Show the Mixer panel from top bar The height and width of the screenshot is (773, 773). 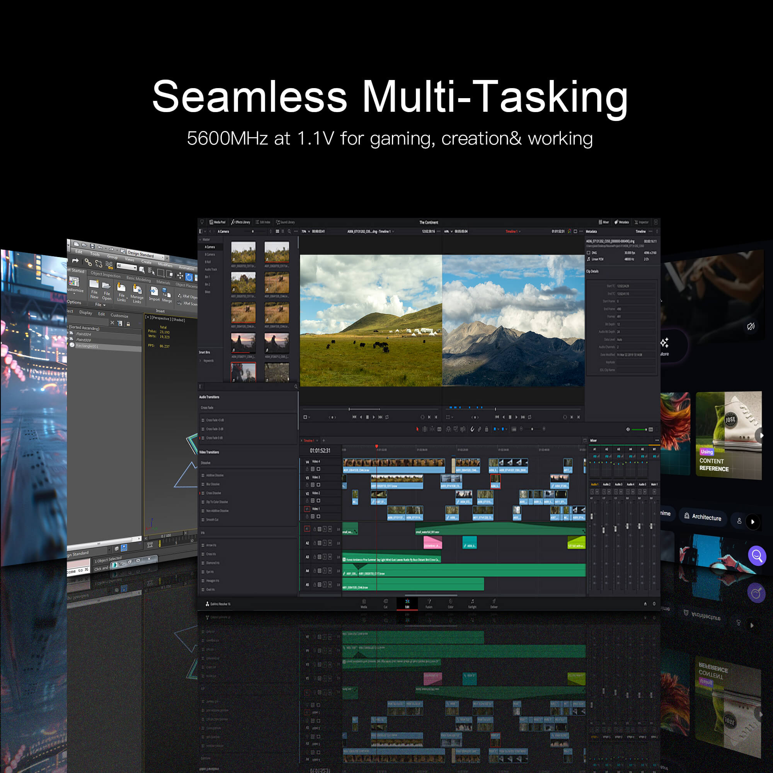click(x=604, y=222)
